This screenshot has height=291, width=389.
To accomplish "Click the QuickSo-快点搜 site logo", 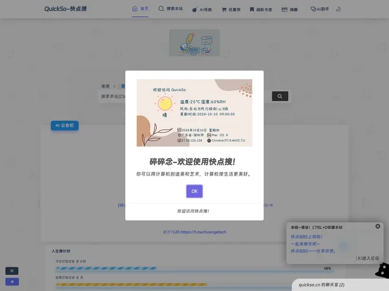I will click(x=65, y=9).
